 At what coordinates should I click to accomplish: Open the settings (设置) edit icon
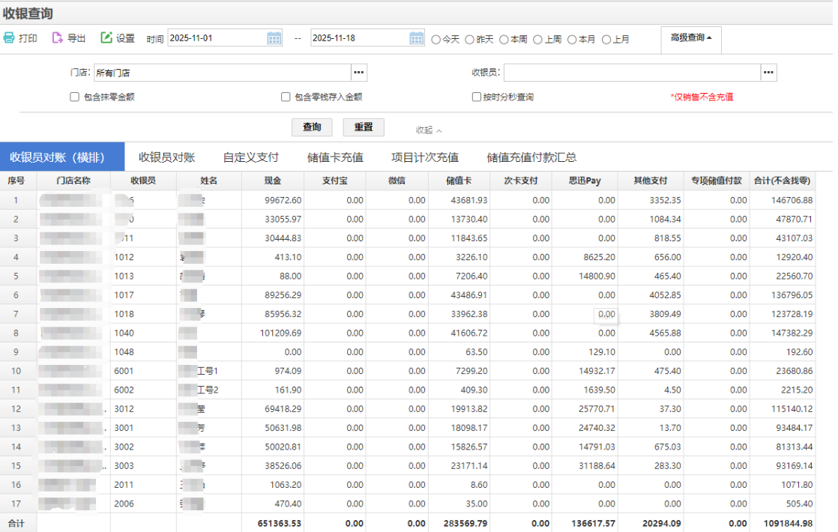(106, 38)
